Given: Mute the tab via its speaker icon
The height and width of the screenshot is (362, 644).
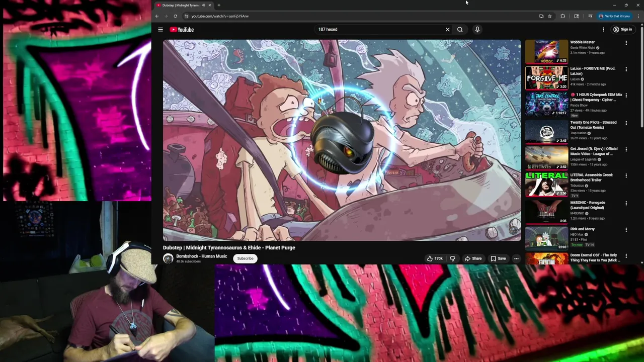Looking at the screenshot, I should 203,5.
